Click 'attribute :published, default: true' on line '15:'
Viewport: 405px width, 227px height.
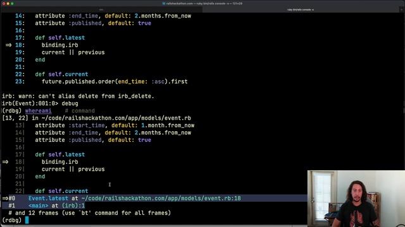click(93, 23)
